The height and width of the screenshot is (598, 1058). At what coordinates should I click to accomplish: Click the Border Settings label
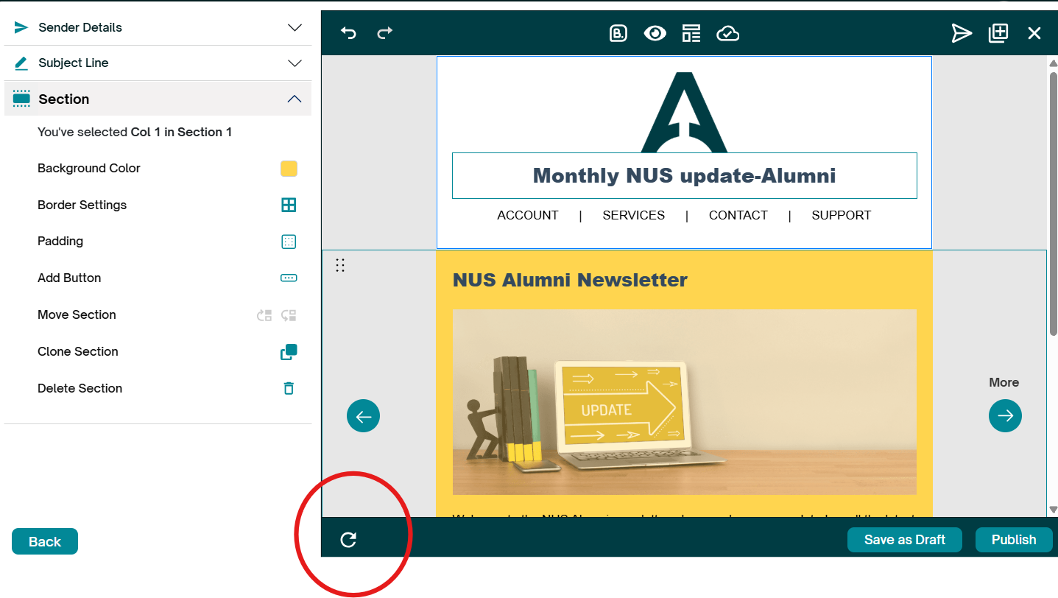[x=82, y=205]
